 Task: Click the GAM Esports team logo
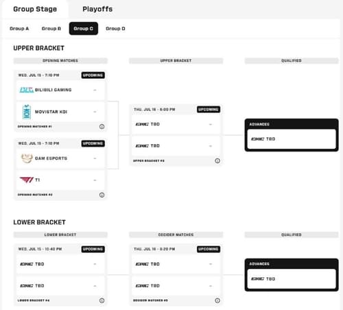point(27,158)
